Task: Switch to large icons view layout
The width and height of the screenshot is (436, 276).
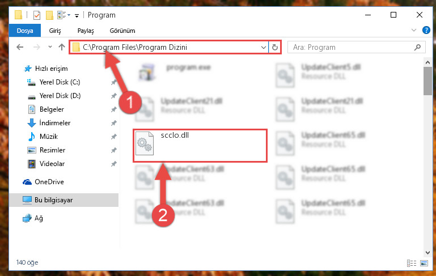Action: tap(424, 263)
